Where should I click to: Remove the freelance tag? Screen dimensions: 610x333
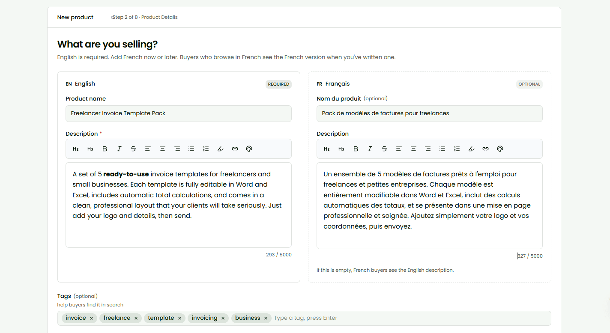point(136,318)
